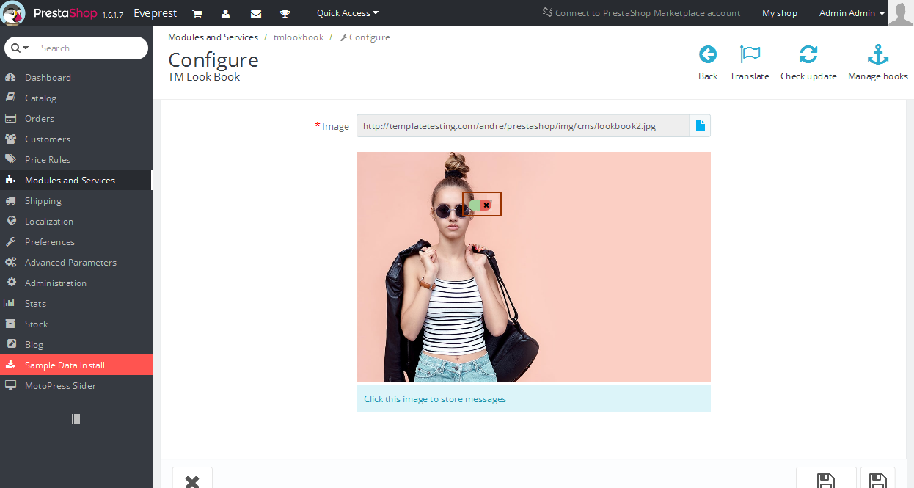This screenshot has width=914, height=488.
Task: Click the PrestaShop logo in the header
Action: (x=49, y=13)
